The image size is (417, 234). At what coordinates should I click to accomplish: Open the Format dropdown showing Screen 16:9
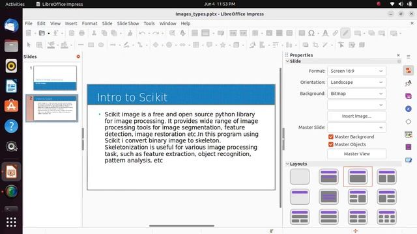pyautogui.click(x=356, y=71)
